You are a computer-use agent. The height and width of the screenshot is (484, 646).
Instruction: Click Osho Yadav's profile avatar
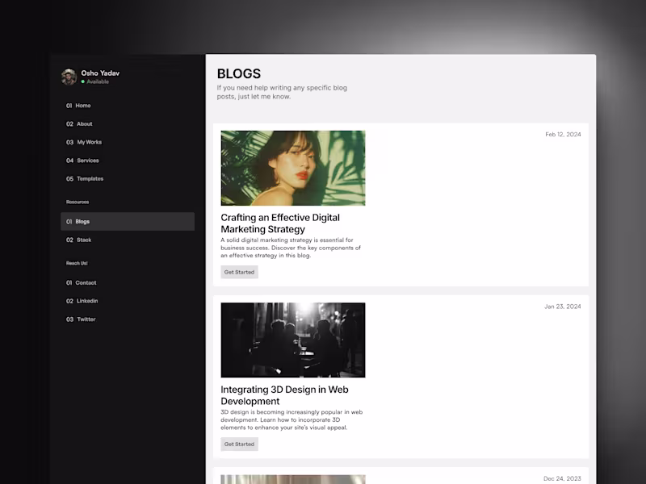click(69, 77)
